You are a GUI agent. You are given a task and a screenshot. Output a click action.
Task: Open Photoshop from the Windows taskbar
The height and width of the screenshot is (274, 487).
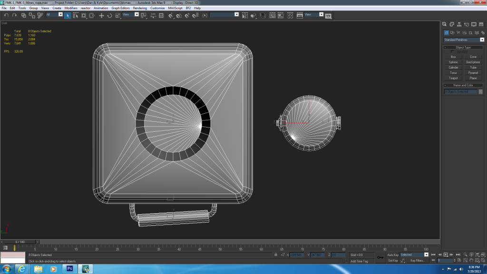[69, 269]
